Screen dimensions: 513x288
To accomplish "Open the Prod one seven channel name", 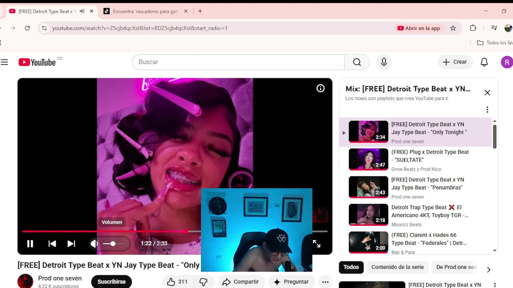I will point(60,278).
